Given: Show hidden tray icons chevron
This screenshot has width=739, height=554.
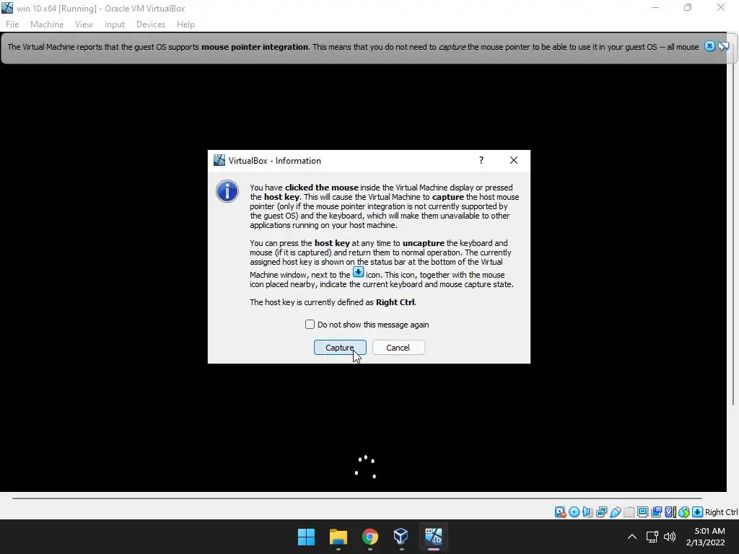Looking at the screenshot, I should click(632, 537).
